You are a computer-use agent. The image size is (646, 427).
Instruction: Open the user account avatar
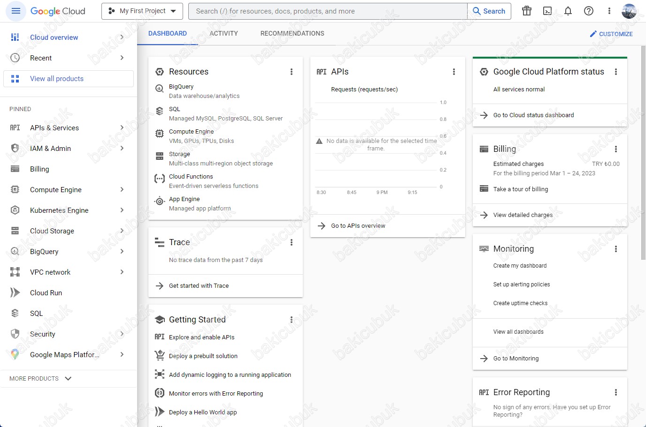point(629,11)
